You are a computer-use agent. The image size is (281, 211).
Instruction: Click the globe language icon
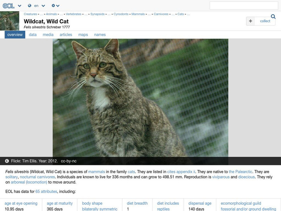point(30,6)
